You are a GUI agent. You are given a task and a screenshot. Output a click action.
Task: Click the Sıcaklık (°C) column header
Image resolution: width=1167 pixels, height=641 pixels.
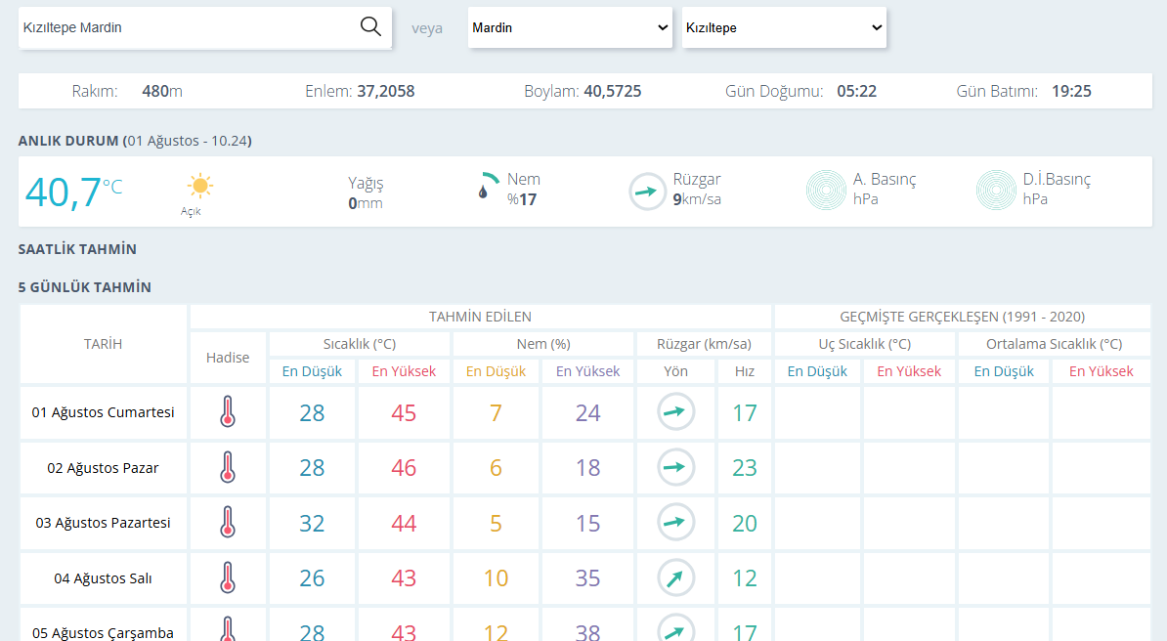pyautogui.click(x=360, y=344)
